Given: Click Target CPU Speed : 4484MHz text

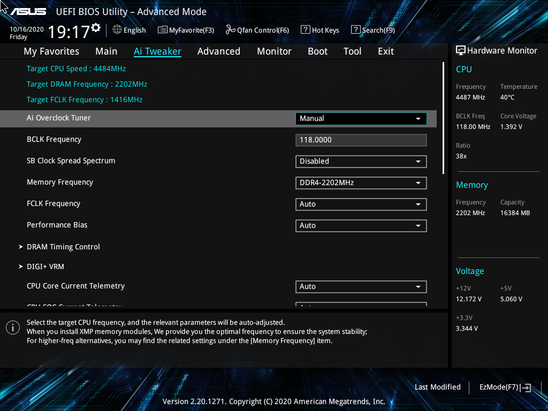Looking at the screenshot, I should 76,68.
